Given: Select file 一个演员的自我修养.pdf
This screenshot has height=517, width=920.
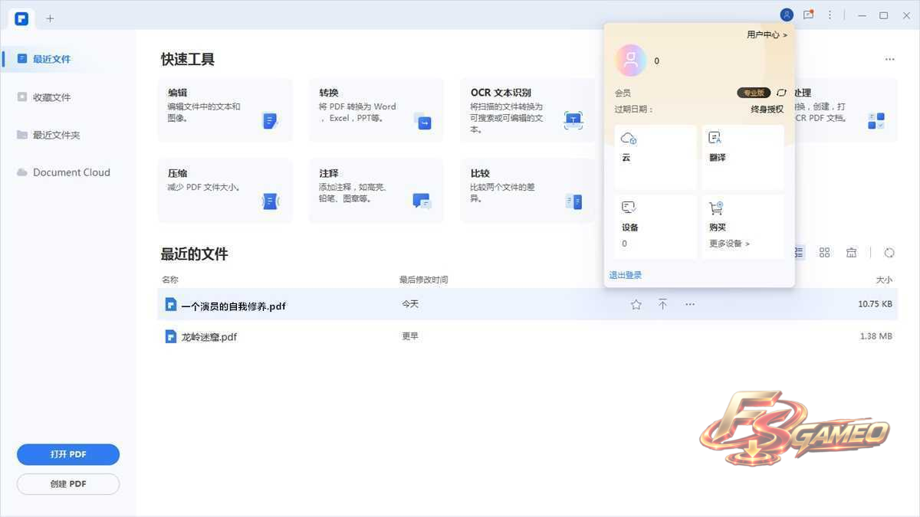Looking at the screenshot, I should point(527,305).
